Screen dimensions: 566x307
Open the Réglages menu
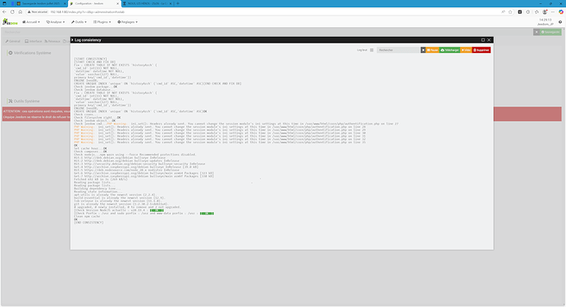pos(127,22)
